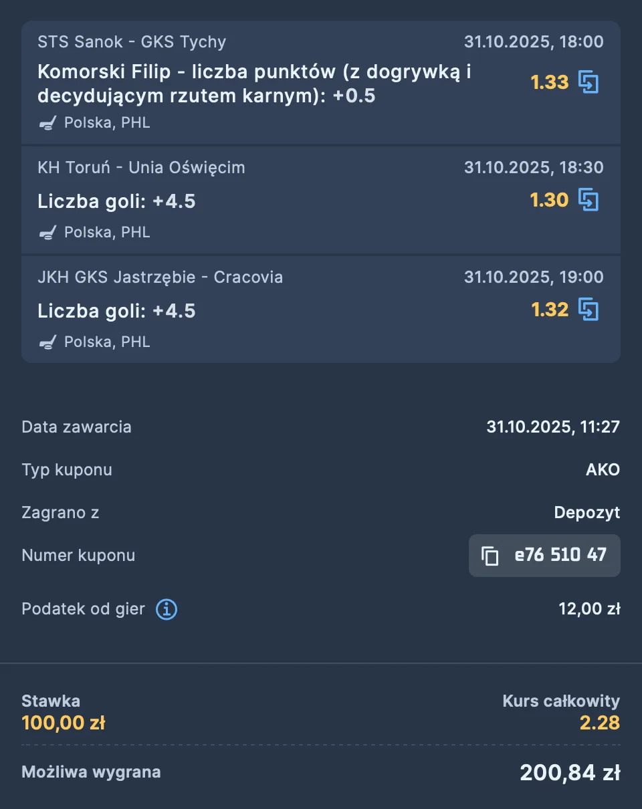Click the total odds 2.28 value
This screenshot has height=809, width=642.
click(x=600, y=723)
